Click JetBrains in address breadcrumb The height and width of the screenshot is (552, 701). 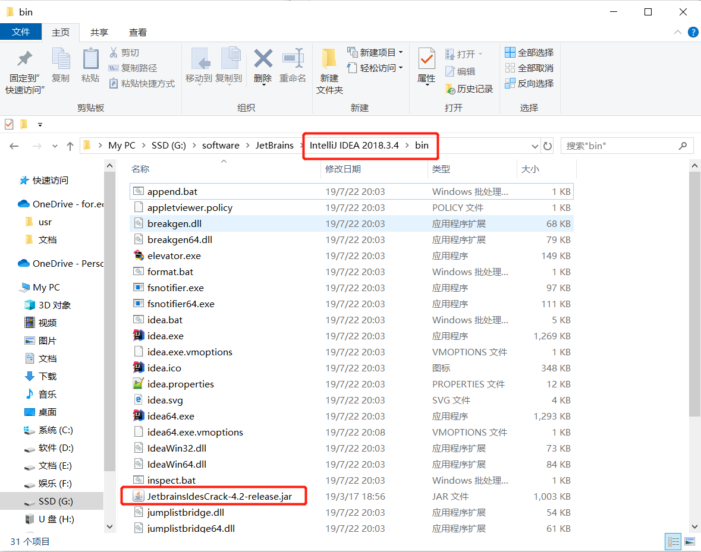(x=275, y=146)
